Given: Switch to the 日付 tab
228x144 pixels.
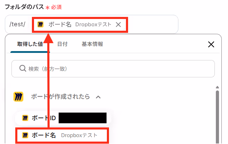Looking at the screenshot, I should (x=62, y=44).
